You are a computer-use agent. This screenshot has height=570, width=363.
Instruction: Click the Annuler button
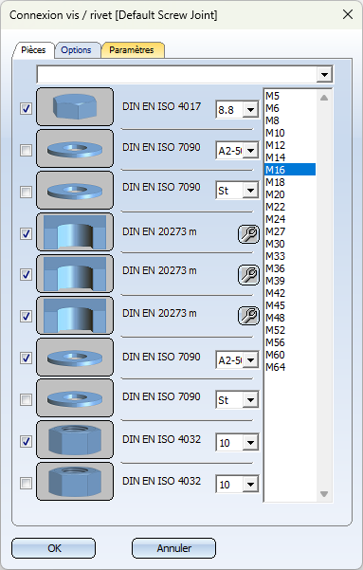[x=173, y=548]
